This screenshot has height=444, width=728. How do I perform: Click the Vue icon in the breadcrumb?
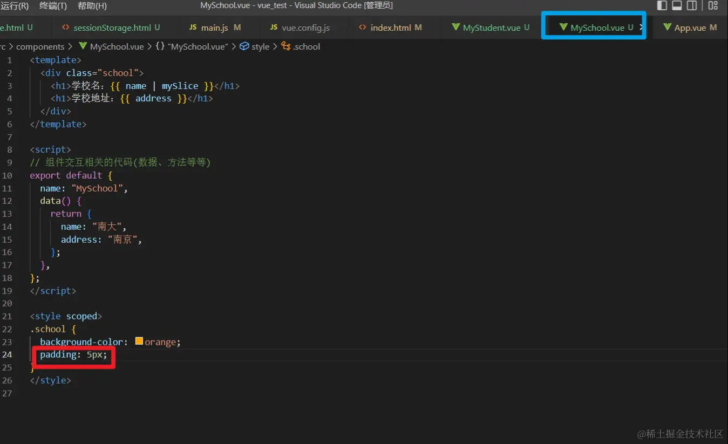(x=83, y=46)
